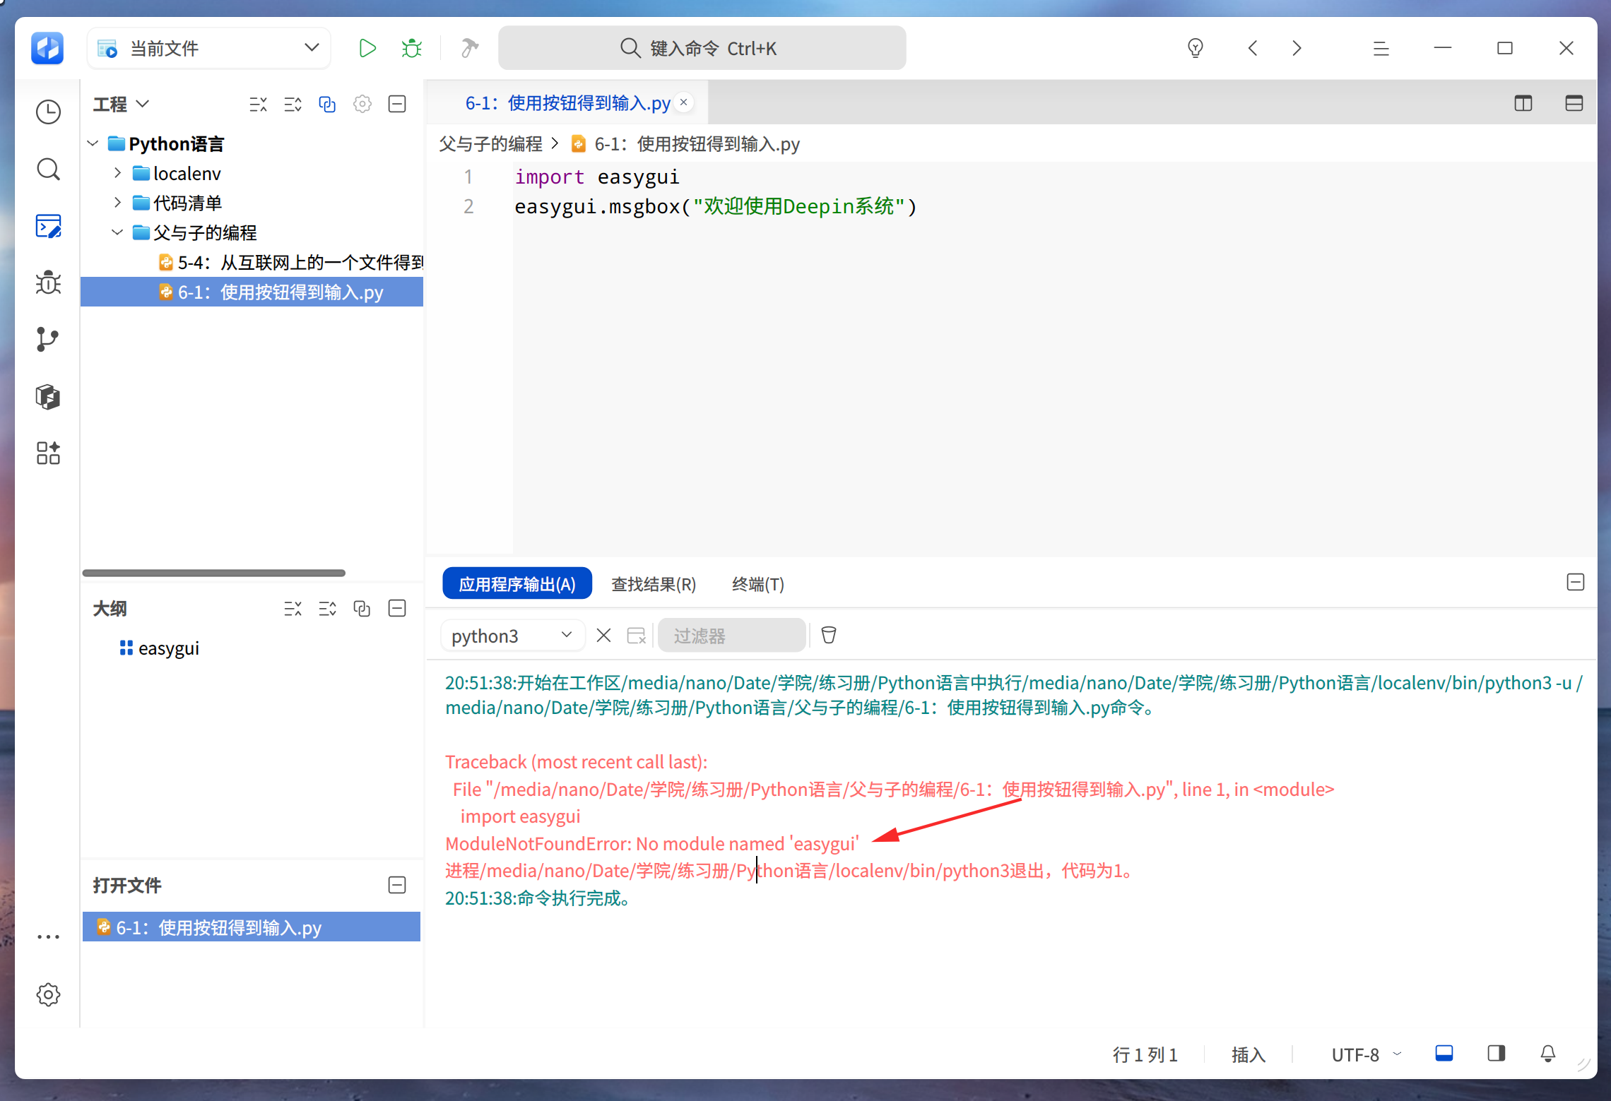Screen dimensions: 1611x1101
Task: Open the cube package icon in the sidebar
Action: coord(48,396)
